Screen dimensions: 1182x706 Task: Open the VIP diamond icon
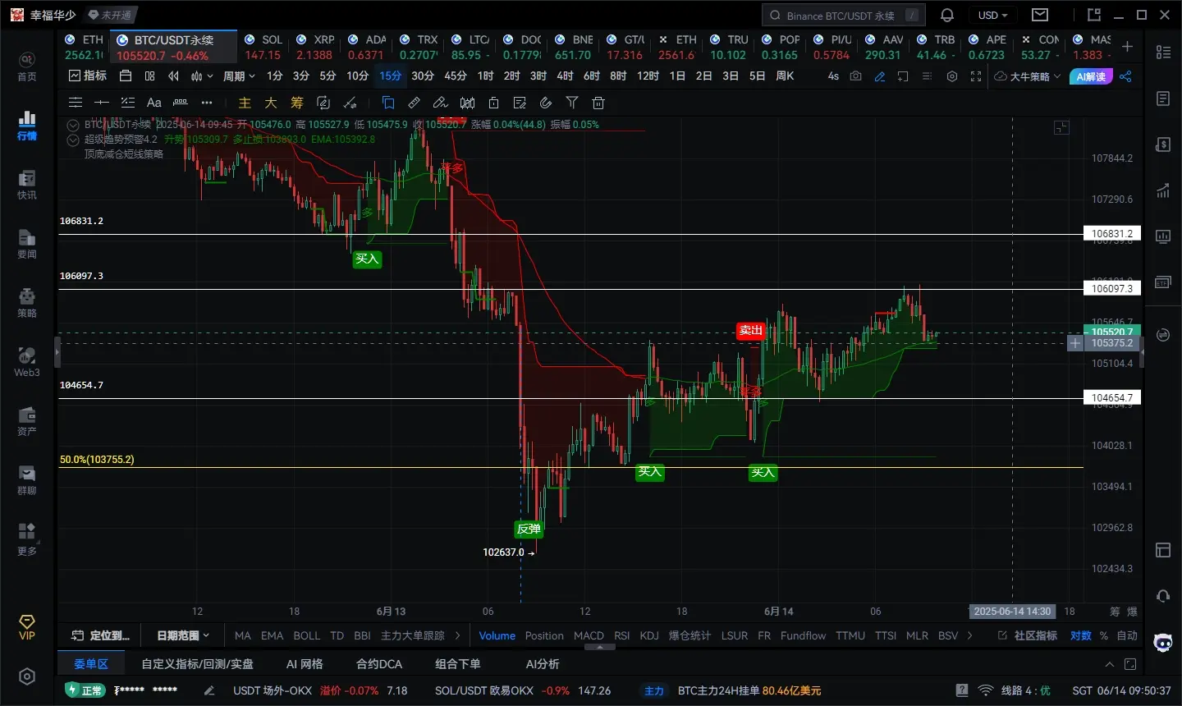click(27, 626)
